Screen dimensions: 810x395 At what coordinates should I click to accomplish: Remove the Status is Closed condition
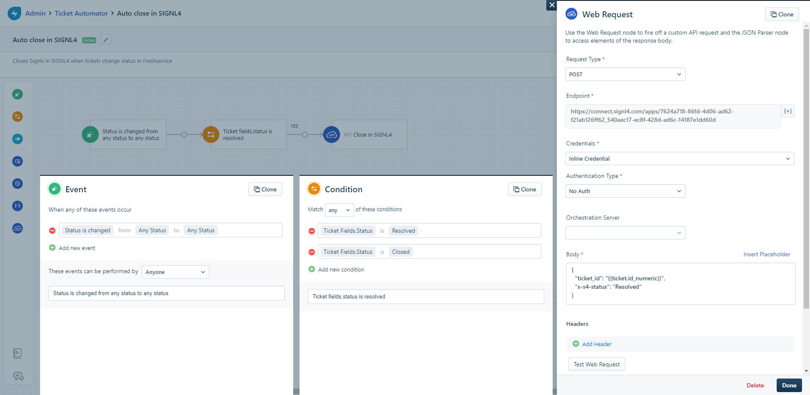click(312, 252)
